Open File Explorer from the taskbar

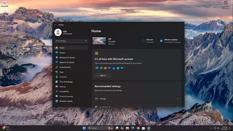(127, 128)
